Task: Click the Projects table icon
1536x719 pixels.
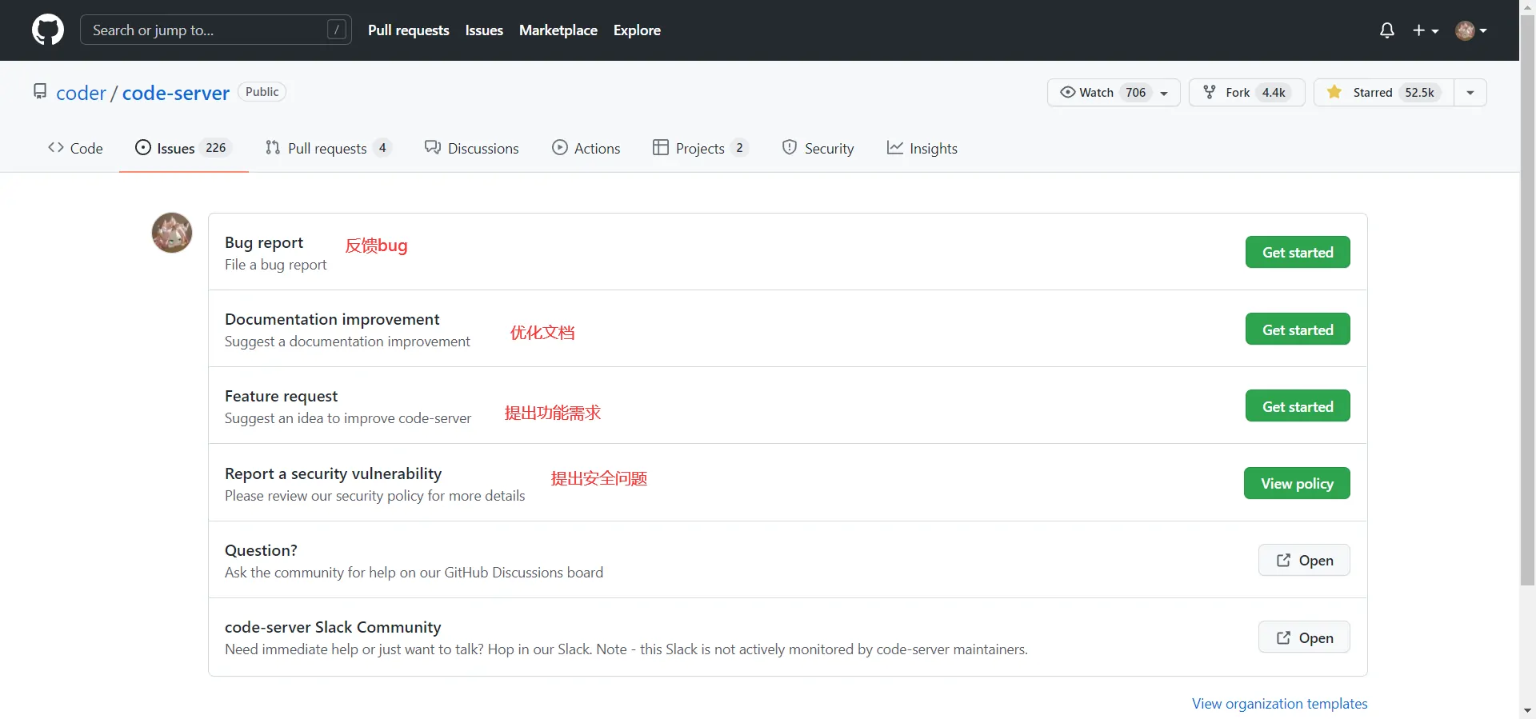Action: (x=661, y=147)
